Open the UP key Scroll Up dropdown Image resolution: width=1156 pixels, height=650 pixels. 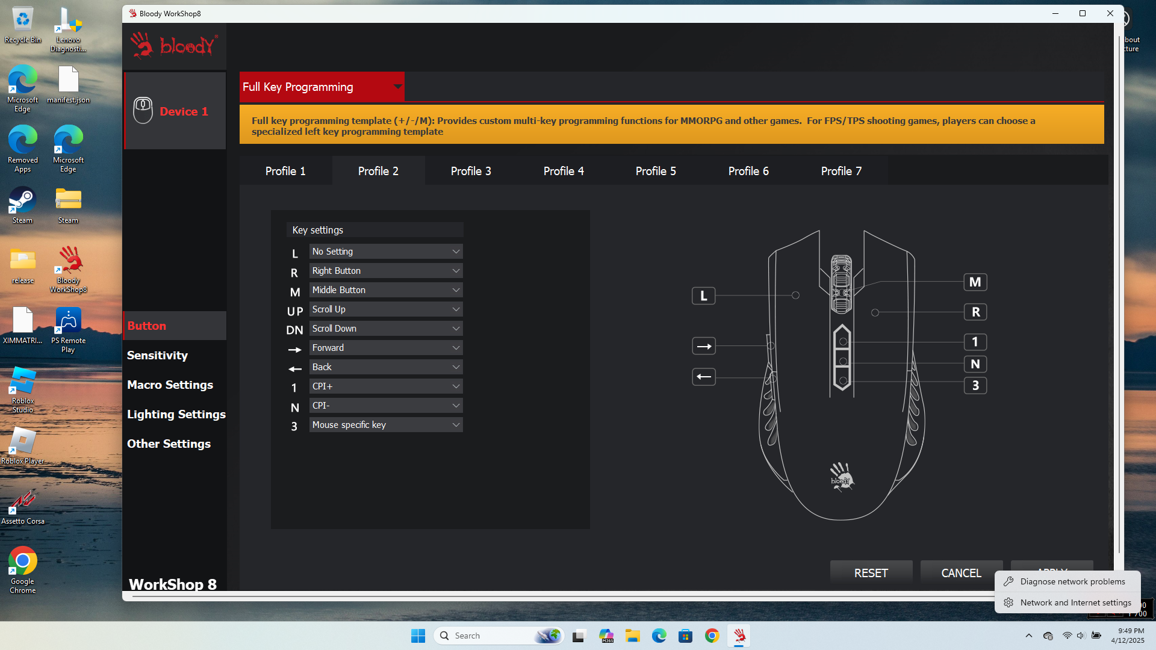pos(386,309)
